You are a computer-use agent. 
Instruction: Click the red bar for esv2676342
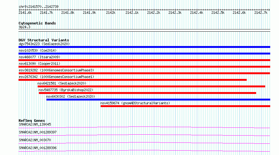133,80
